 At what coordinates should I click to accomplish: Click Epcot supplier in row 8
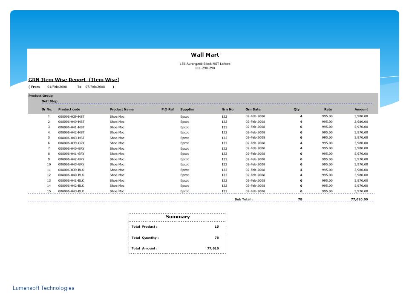tap(184, 154)
